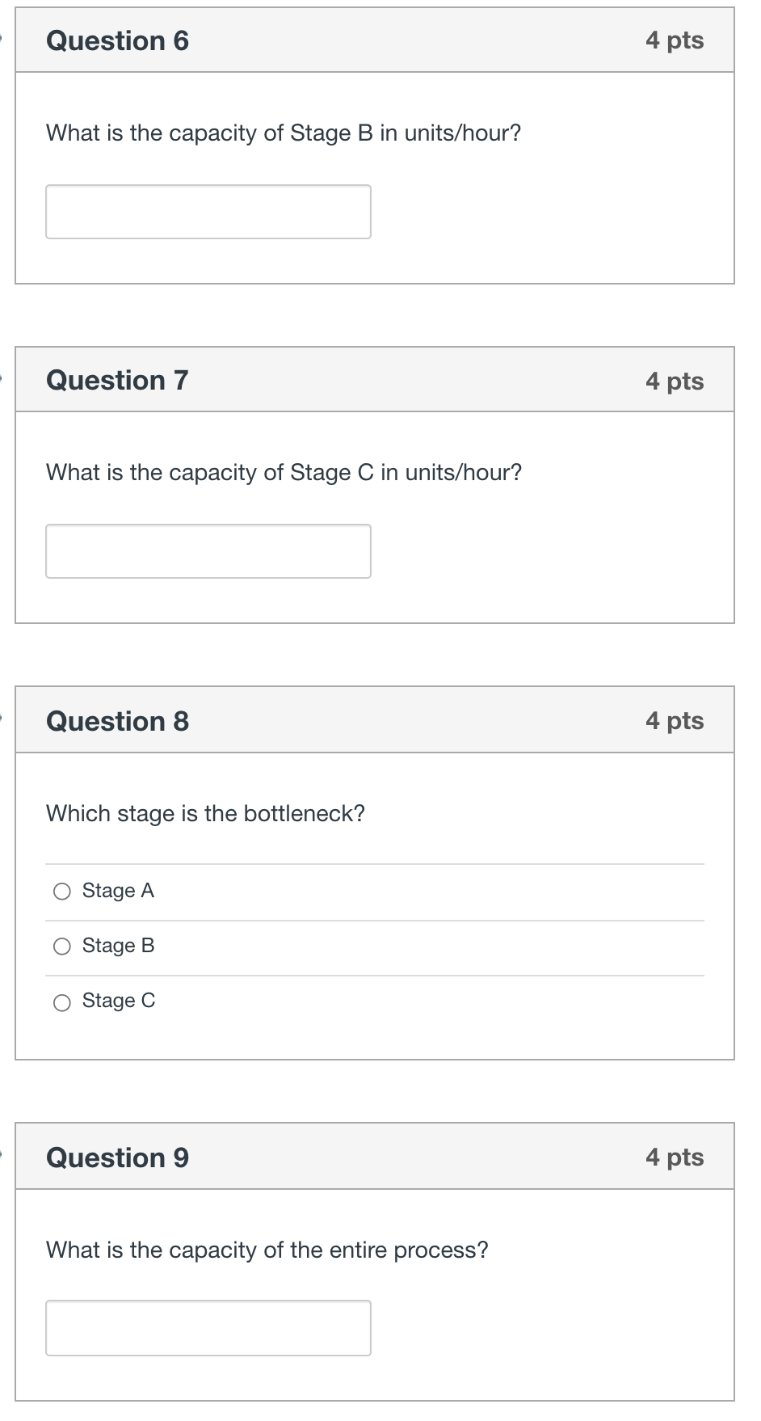761x1421 pixels.
Task: Flag Question 6 using left margin marker
Action: pyautogui.click(x=2, y=36)
